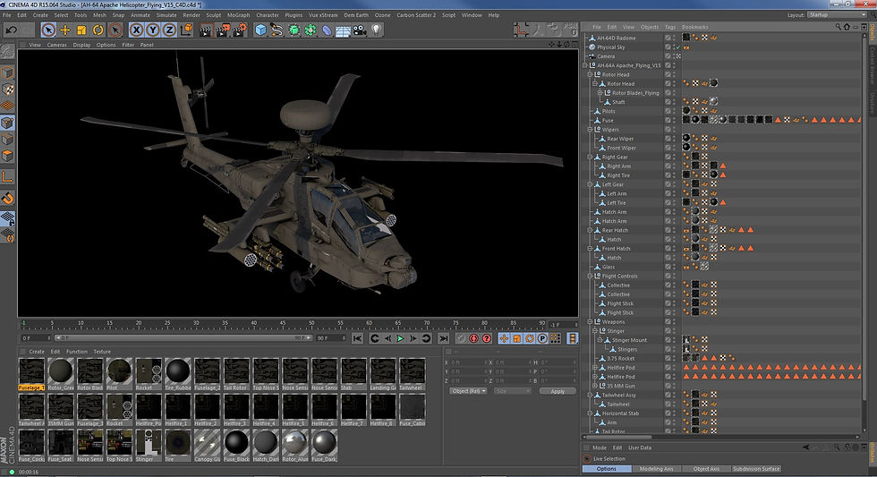Collapse the Wipers group
Screen dimensions: 877x477
[x=590, y=129]
